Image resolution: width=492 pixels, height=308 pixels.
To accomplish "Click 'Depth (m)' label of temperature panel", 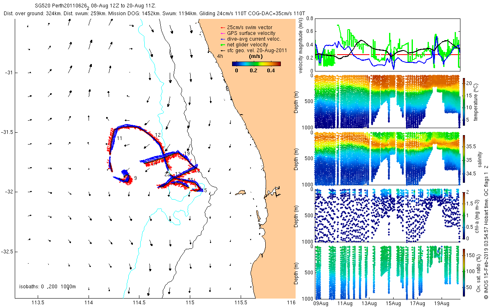I will [x=297, y=102].
